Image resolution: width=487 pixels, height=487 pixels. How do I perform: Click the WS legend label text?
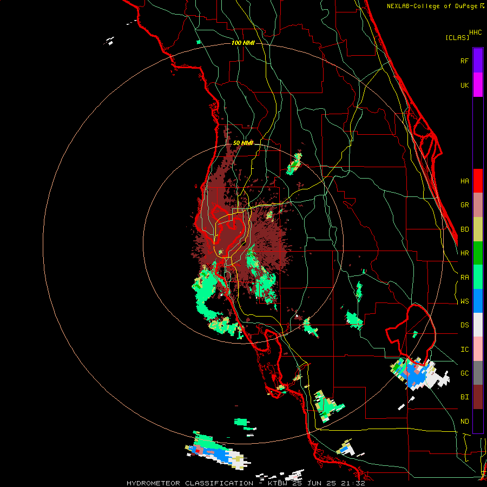click(464, 301)
